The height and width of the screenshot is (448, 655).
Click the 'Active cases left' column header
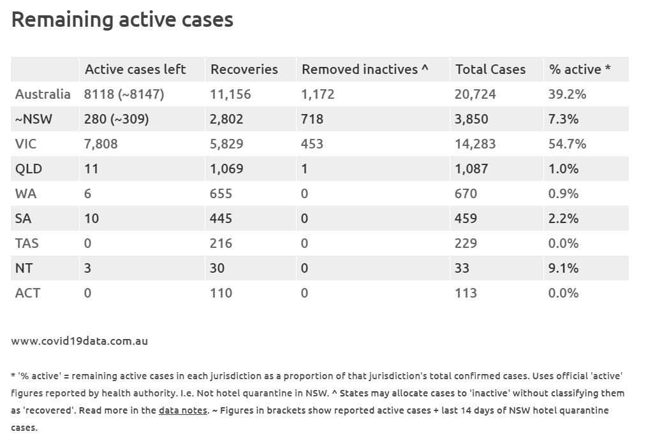[x=135, y=69]
